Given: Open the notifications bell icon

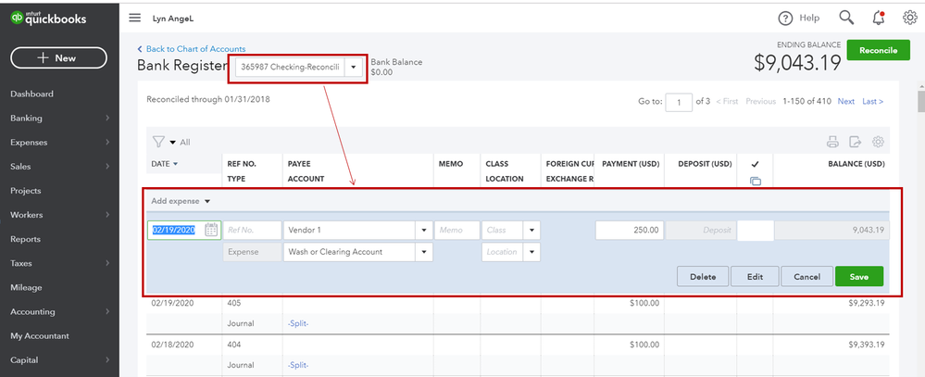Looking at the screenshot, I should coord(879,19).
